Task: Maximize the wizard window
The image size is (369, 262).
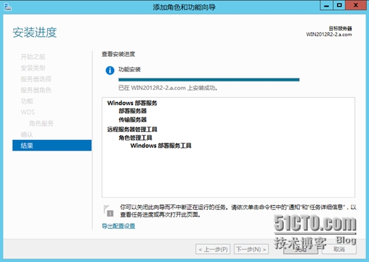Action: (x=339, y=5)
